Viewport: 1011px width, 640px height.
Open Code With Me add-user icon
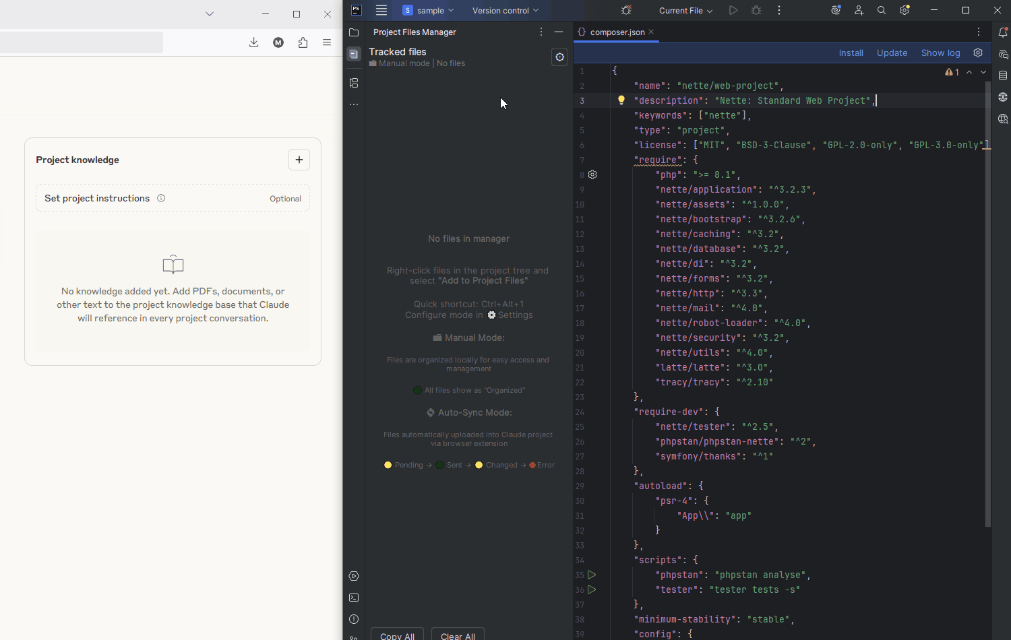click(859, 10)
